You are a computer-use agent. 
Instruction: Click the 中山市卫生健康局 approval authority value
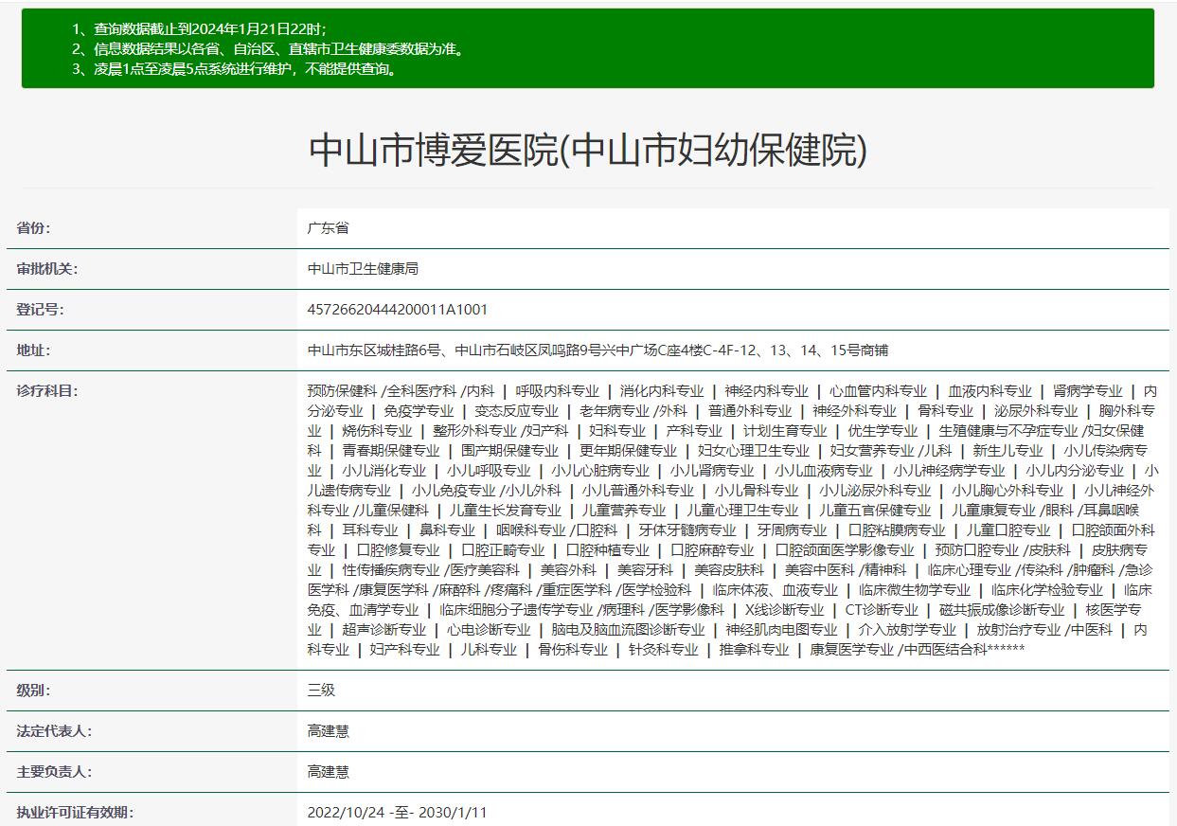363,269
